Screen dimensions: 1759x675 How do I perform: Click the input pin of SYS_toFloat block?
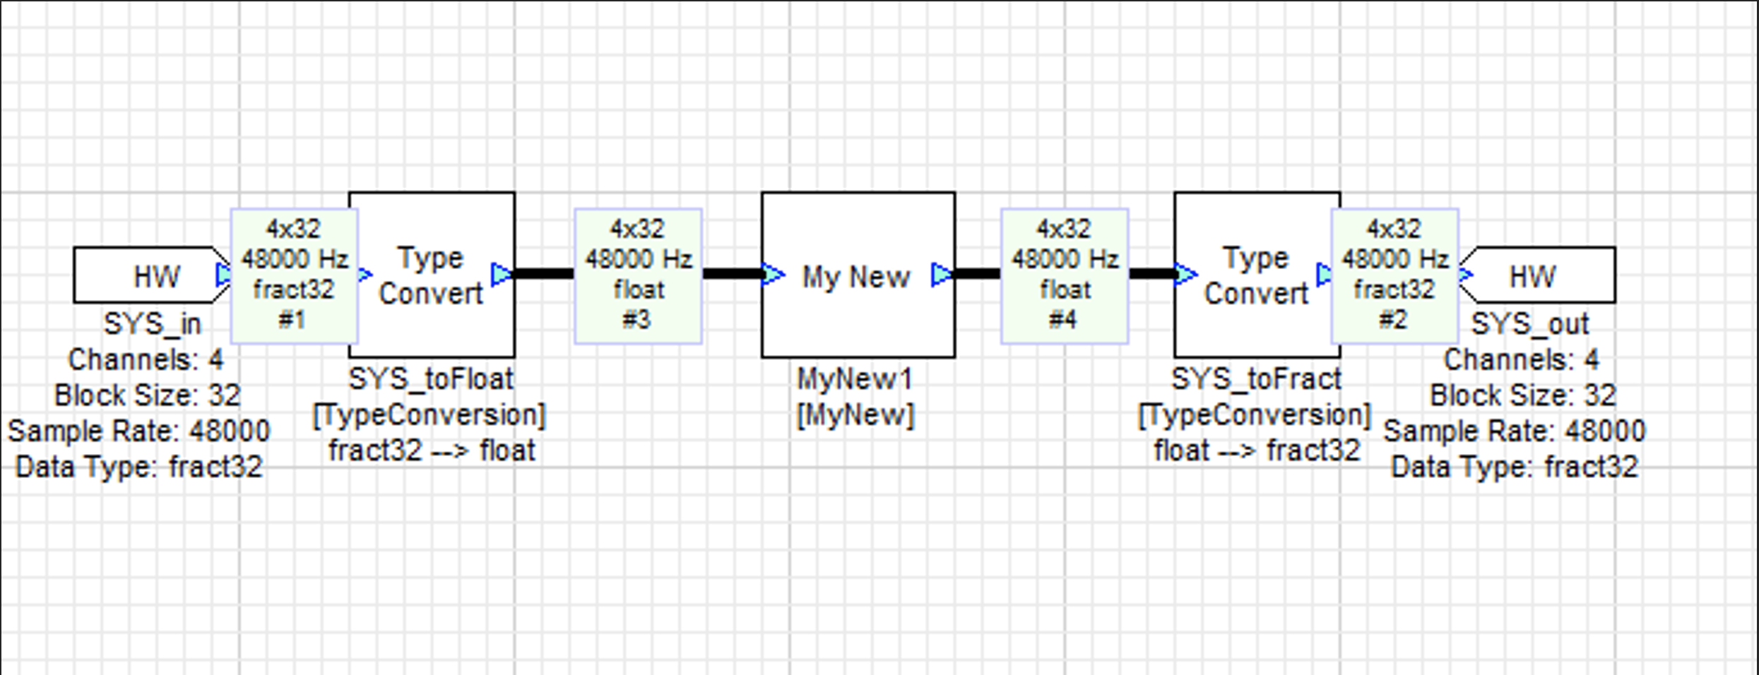[x=365, y=274]
